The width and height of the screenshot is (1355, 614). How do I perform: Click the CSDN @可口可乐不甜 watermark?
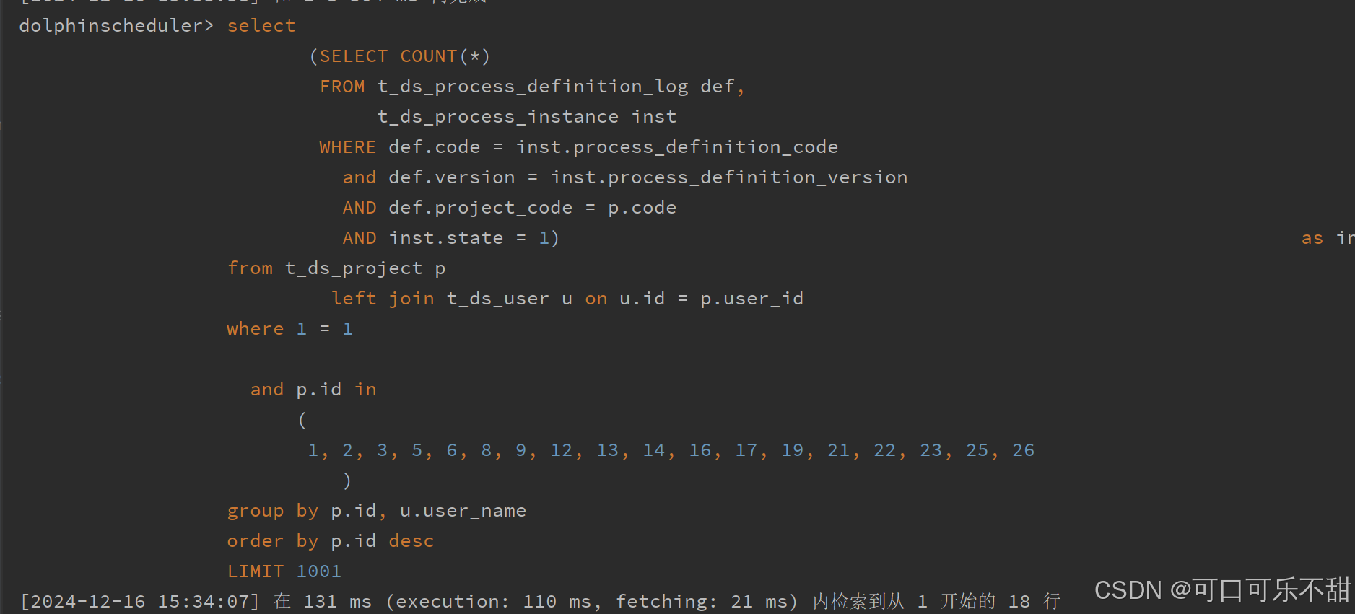click(x=1221, y=590)
